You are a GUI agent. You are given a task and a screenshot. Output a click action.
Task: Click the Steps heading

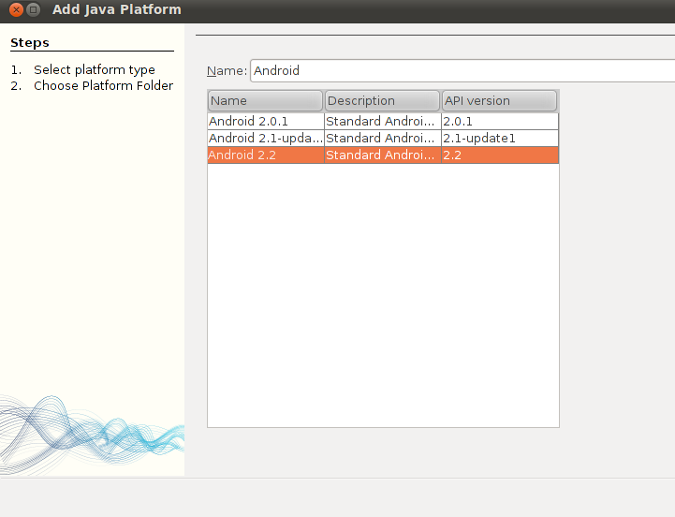[30, 43]
